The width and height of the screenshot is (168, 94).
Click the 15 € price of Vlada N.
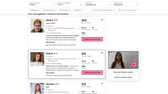pyautogui.click(x=84, y=54)
